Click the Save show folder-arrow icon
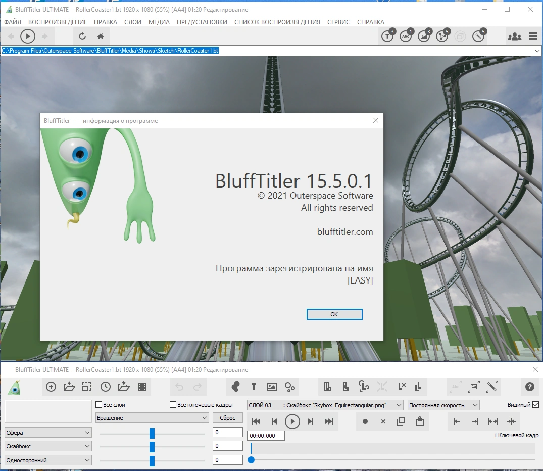Image resolution: width=543 pixels, height=471 pixels. pos(124,387)
